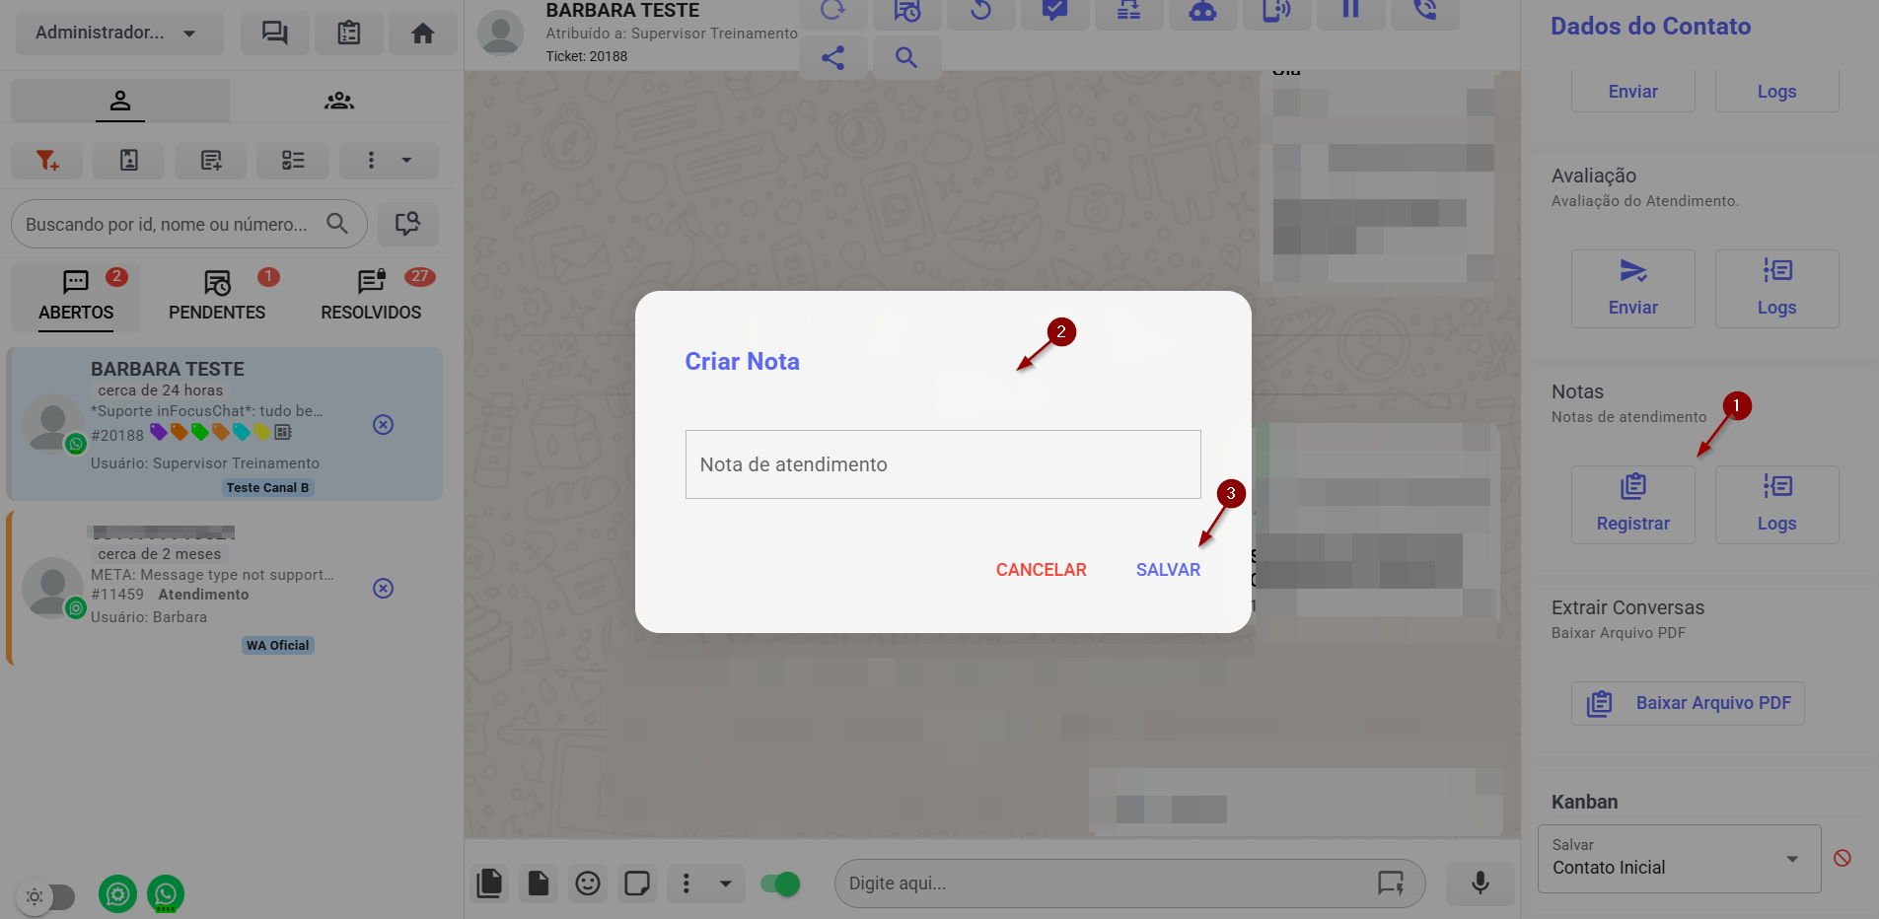The height and width of the screenshot is (919, 1879).
Task: Click the Nota de atendimento text field
Action: (942, 464)
